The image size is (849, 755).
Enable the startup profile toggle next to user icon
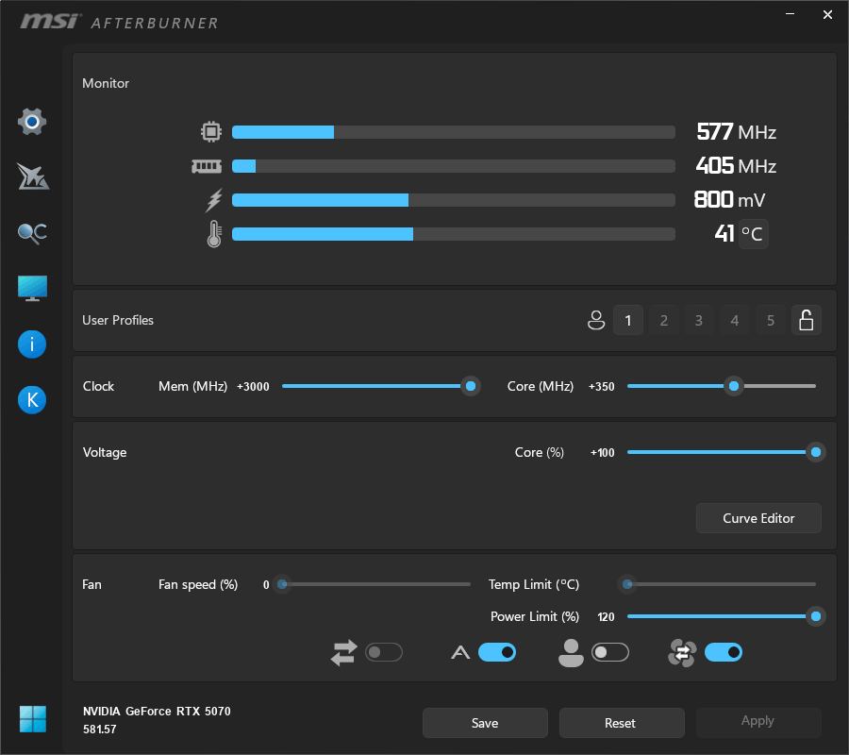[610, 652]
